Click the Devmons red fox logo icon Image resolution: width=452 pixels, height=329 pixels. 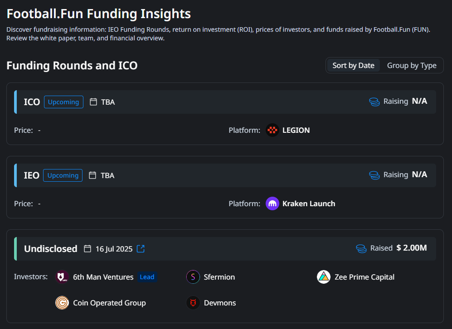point(193,303)
